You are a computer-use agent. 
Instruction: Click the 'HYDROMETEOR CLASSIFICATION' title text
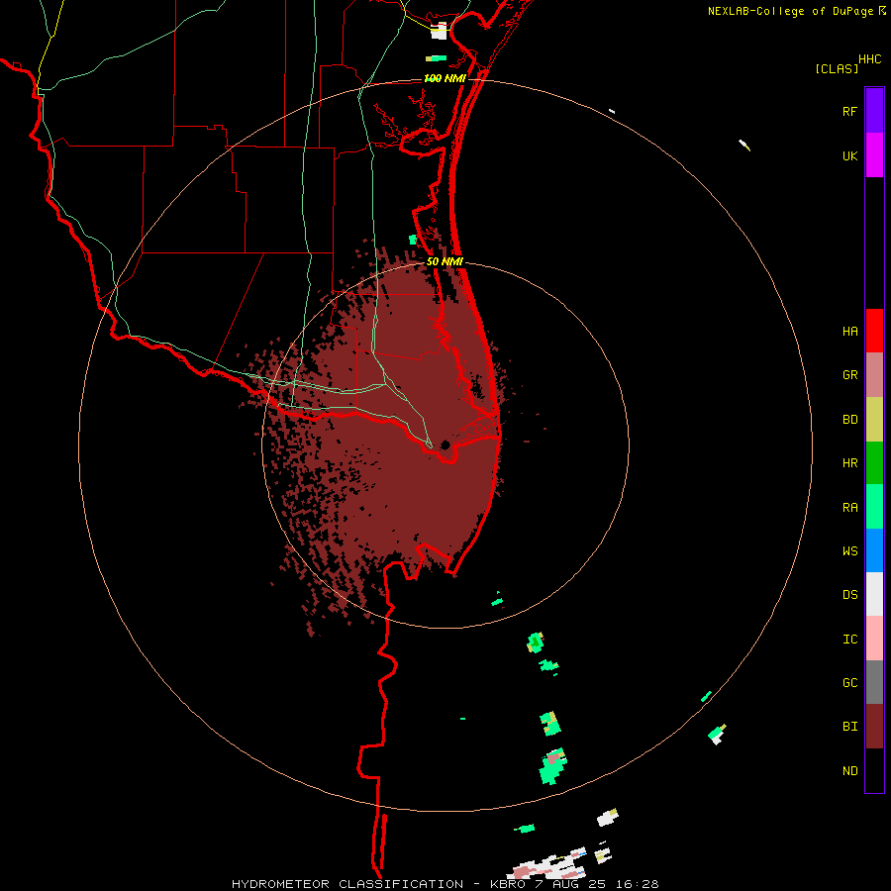pyautogui.click(x=347, y=884)
